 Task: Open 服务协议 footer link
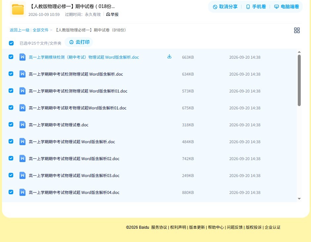[x=159, y=227]
